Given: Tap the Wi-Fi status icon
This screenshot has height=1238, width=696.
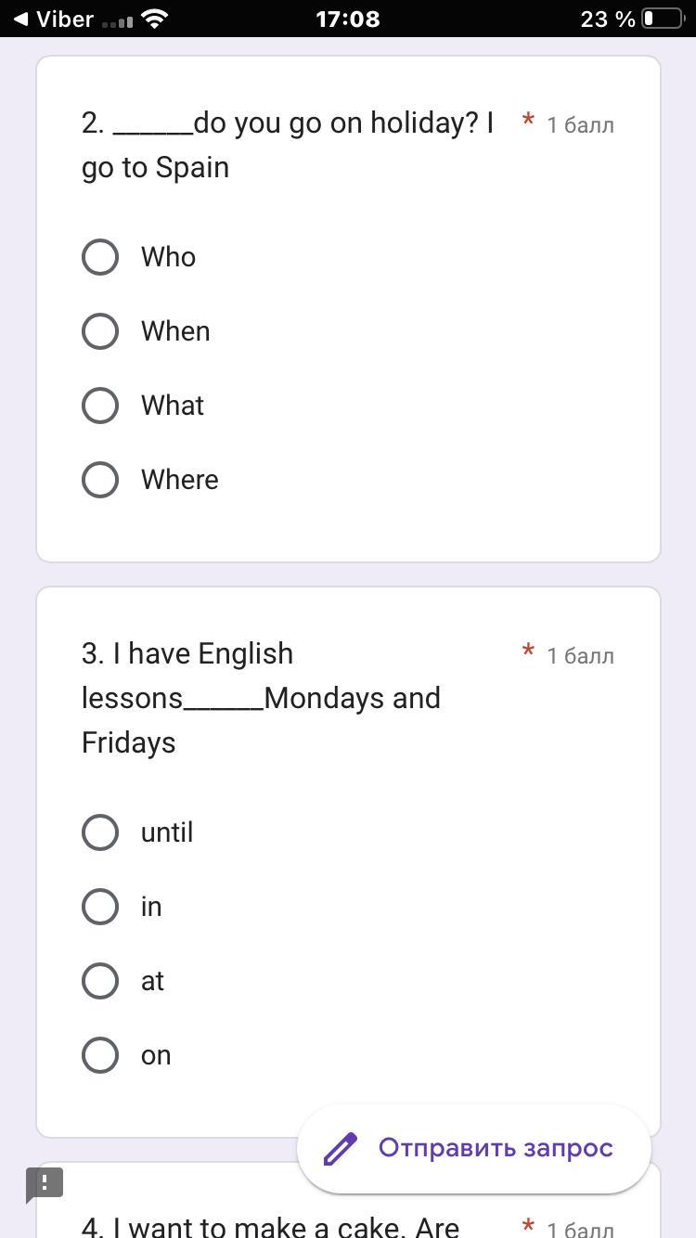Looking at the screenshot, I should 156,19.
